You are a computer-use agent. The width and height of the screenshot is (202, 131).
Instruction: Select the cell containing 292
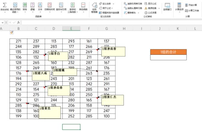pos(18,84)
